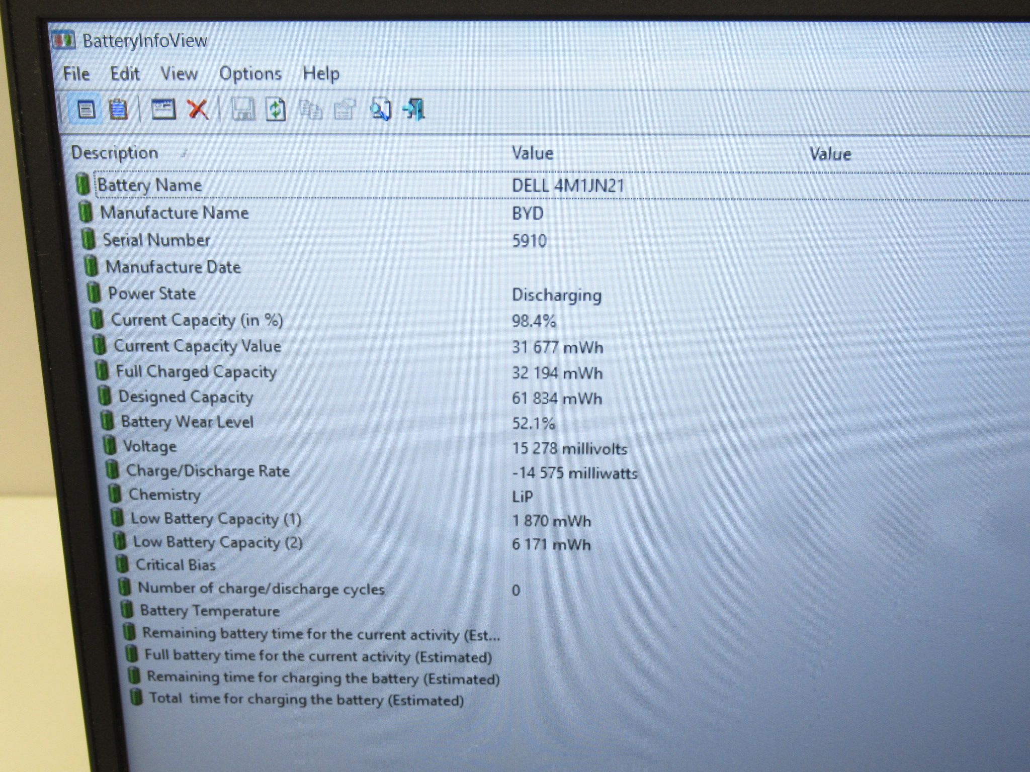The width and height of the screenshot is (1030, 772).
Task: Select the Current Capacity (in %) row label
Action: coord(197,320)
